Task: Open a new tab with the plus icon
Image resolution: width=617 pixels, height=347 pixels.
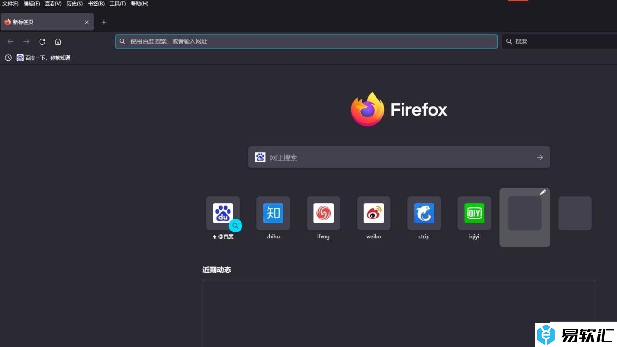Action: (x=104, y=22)
